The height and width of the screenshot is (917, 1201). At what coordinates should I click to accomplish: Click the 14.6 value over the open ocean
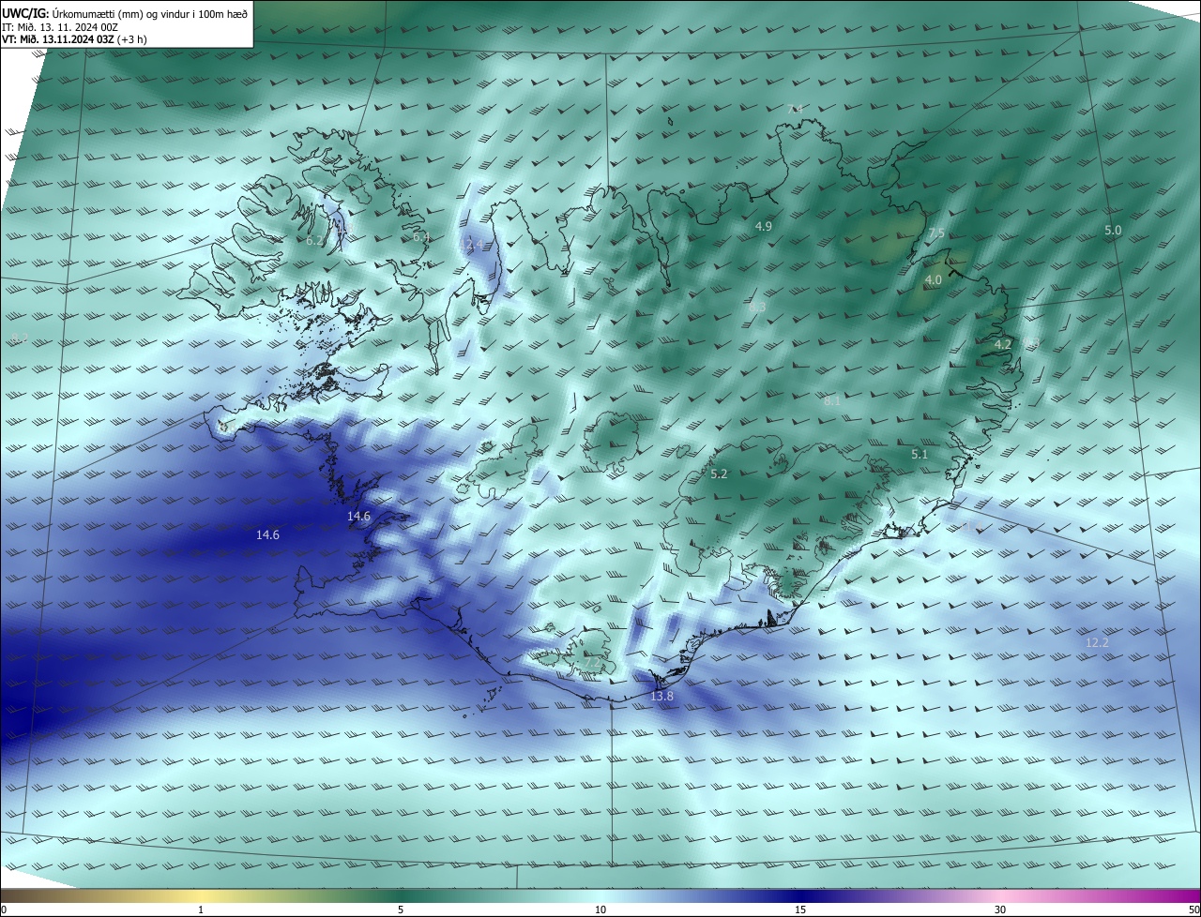pos(267,534)
